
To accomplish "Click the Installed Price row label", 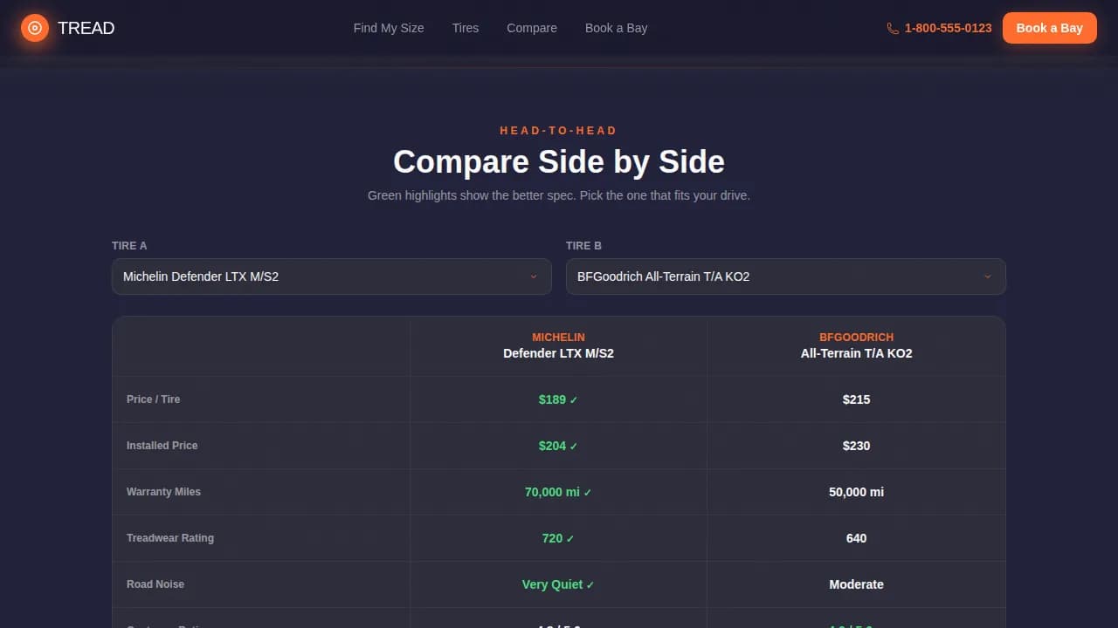I will tap(162, 446).
